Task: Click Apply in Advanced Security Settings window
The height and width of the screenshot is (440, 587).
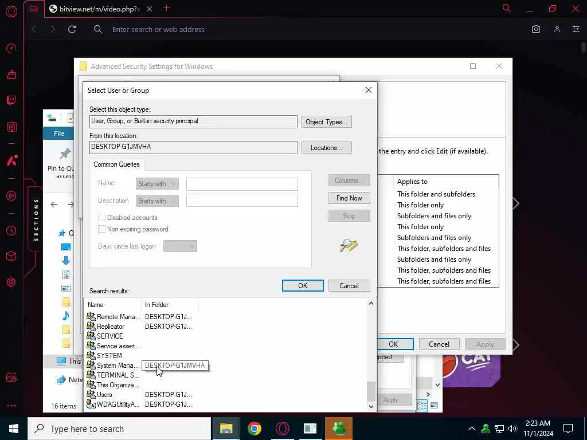Action: (485, 344)
